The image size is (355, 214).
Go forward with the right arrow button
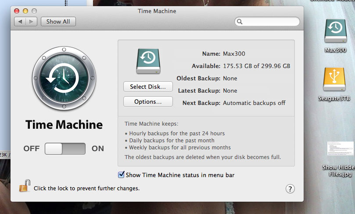(x=32, y=22)
